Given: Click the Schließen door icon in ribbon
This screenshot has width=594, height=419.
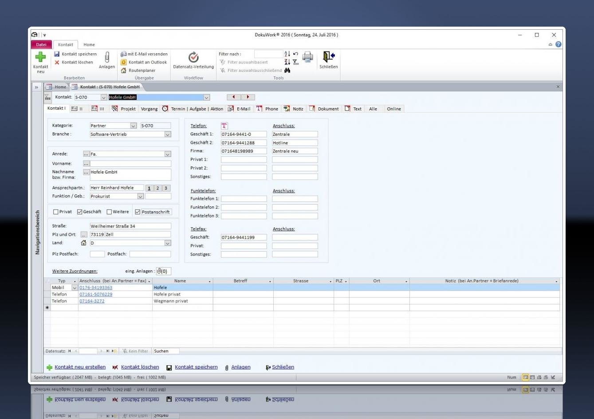Looking at the screenshot, I should [x=328, y=57].
